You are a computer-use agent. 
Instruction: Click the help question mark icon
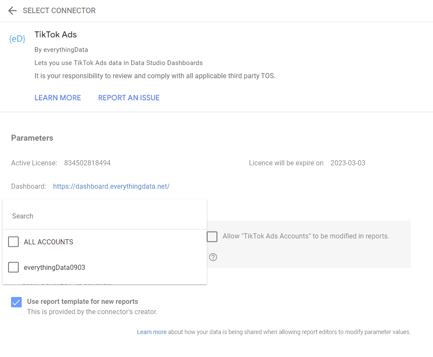pos(213,257)
